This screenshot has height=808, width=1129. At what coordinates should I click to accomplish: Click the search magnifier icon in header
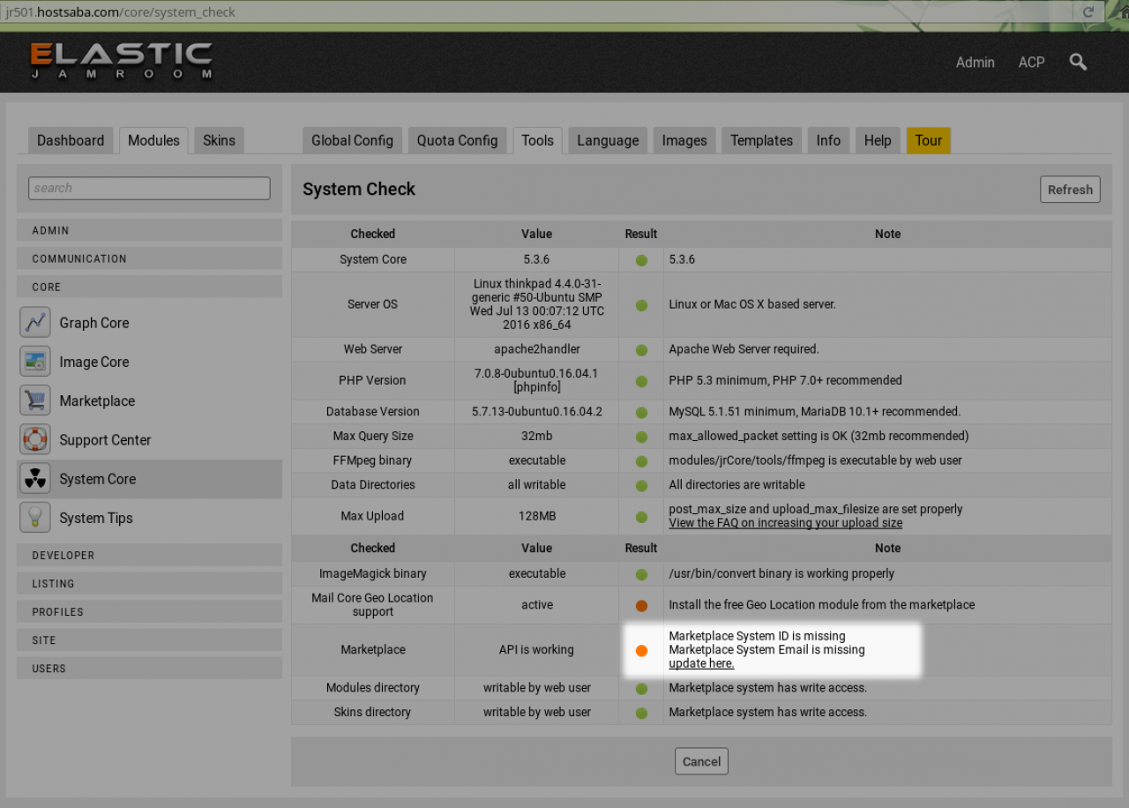click(x=1078, y=62)
